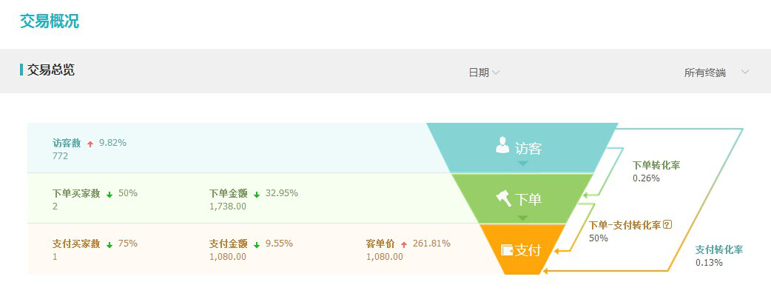Screen dimensions: 771x302
Task: Click the chevron arrow next to 所有终端
Action: point(745,73)
